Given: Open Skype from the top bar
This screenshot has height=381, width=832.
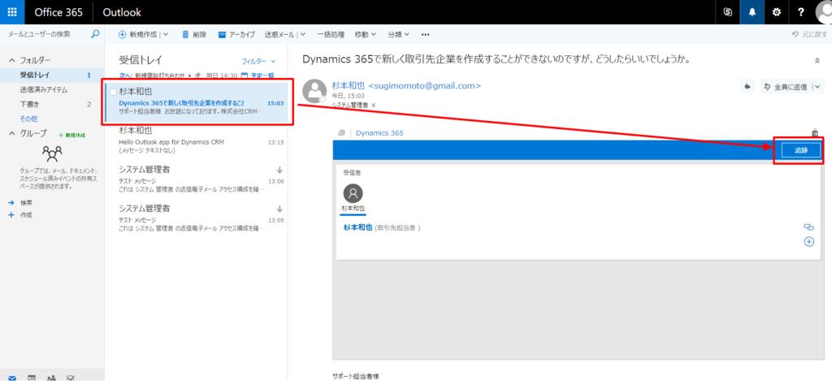Looking at the screenshot, I should [727, 12].
